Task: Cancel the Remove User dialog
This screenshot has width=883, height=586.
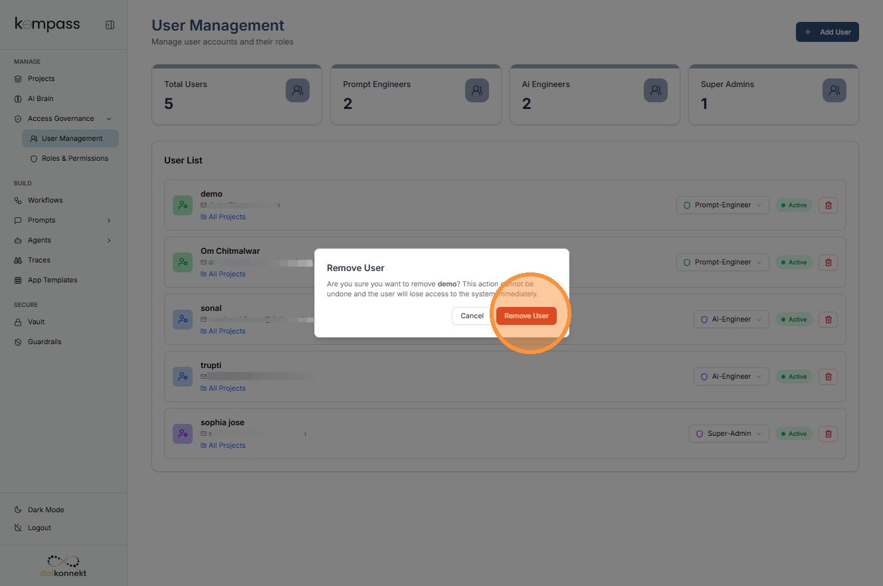Action: tap(472, 316)
